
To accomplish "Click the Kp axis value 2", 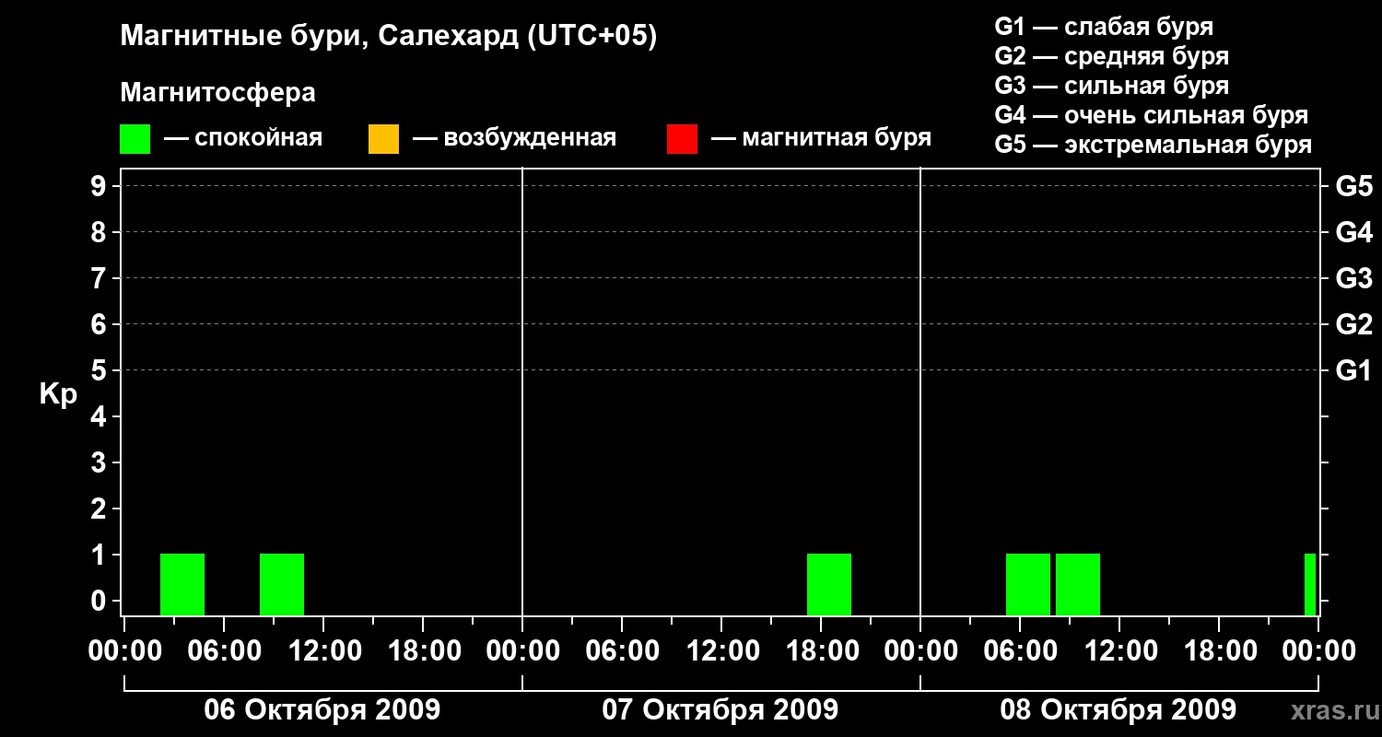I will pyautogui.click(x=100, y=509).
